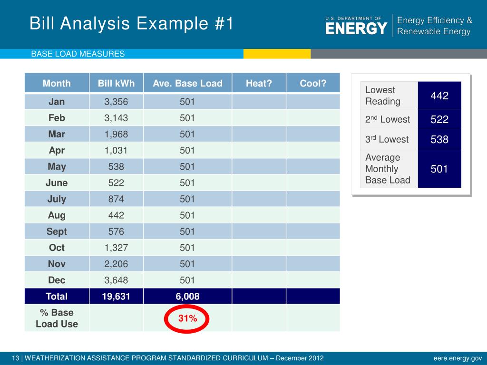The image size is (487, 365).
Task: Click the Mar bill value 1,968
Action: (x=116, y=134)
